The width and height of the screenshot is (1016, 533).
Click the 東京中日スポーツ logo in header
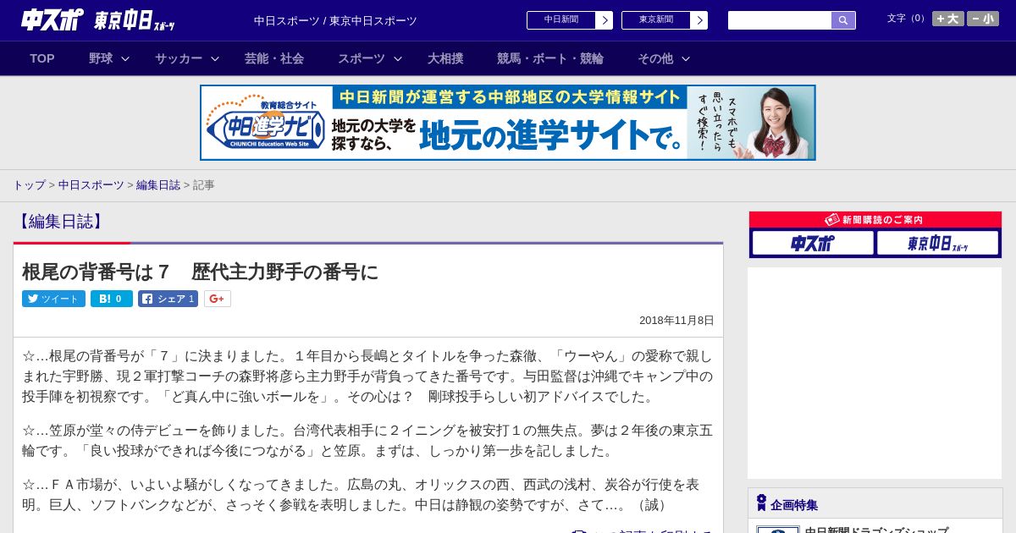(x=135, y=21)
